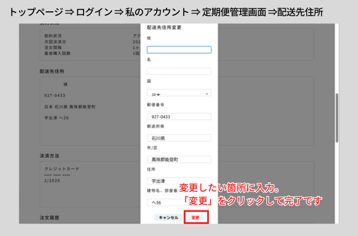Click the 変更 (change) button
This screenshot has width=358, height=236.
196,217
